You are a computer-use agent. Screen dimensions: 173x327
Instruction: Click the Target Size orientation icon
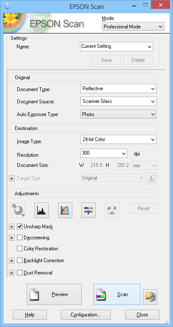(152, 178)
